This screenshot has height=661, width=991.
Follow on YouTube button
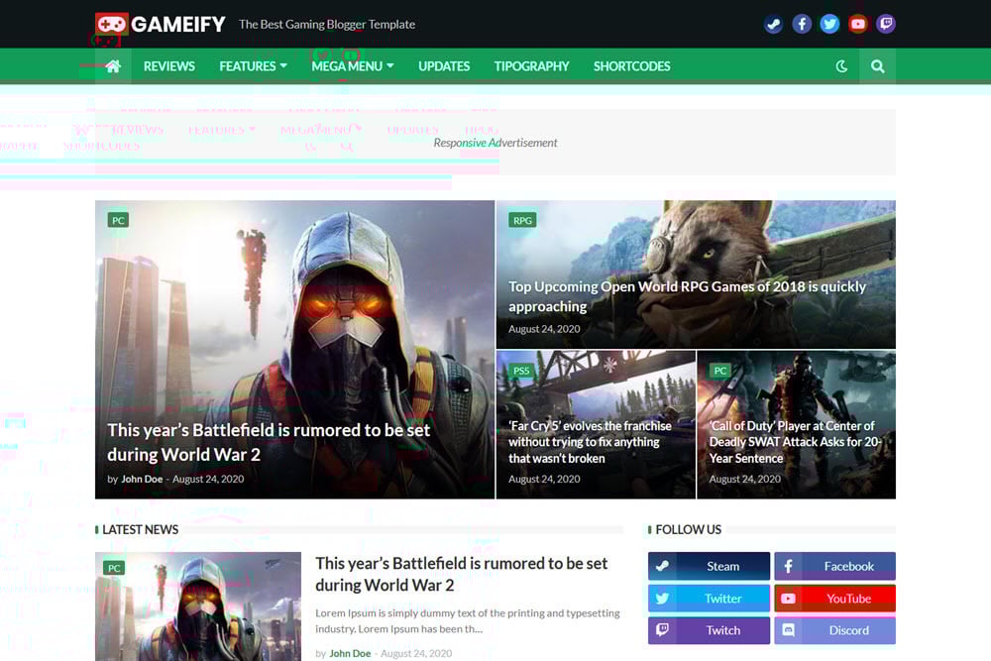point(834,598)
